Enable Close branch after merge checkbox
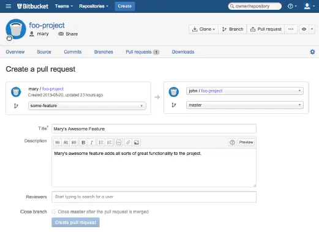This screenshot has width=319, height=232. (54, 212)
